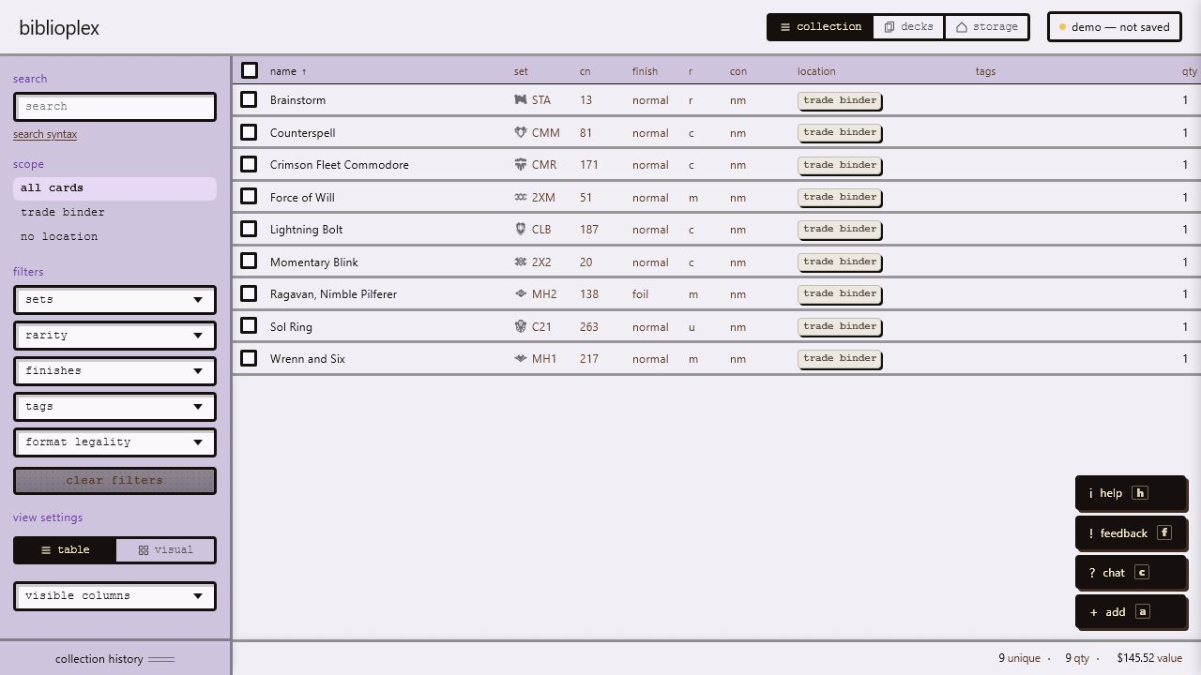Open the finishes filter dropdown
The width and height of the screenshot is (1201, 675).
114,371
